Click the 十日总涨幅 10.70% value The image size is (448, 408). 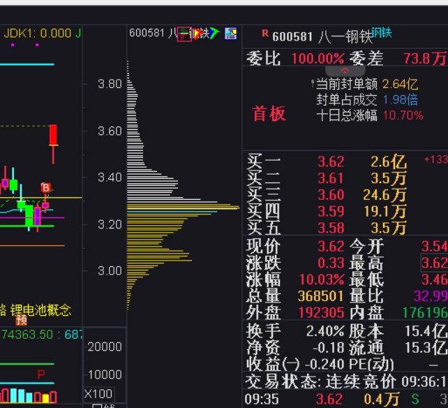403,115
